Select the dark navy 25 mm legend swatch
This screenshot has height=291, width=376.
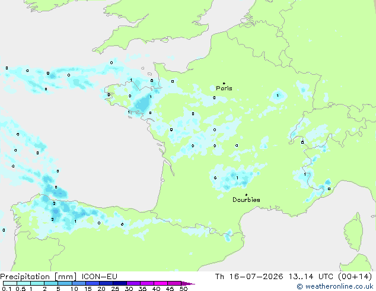[x=120, y=283]
